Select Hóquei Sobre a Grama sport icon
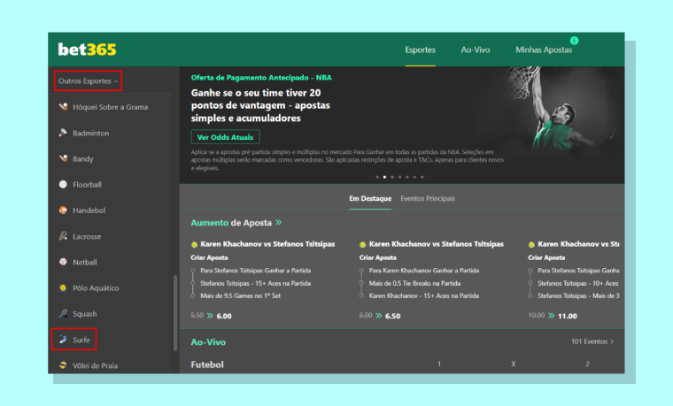The height and width of the screenshot is (406, 673). [63, 107]
